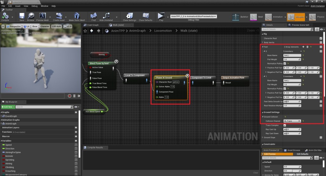Image resolution: width=326 pixels, height=176 pixels.
Task: Click the record button in the viewport
Action: click(x=69, y=95)
